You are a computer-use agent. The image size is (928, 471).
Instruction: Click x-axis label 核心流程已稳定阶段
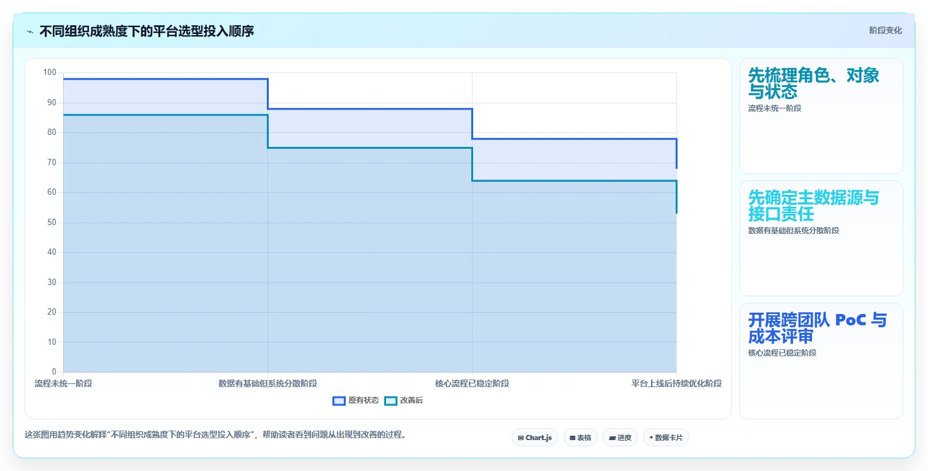pyautogui.click(x=472, y=383)
